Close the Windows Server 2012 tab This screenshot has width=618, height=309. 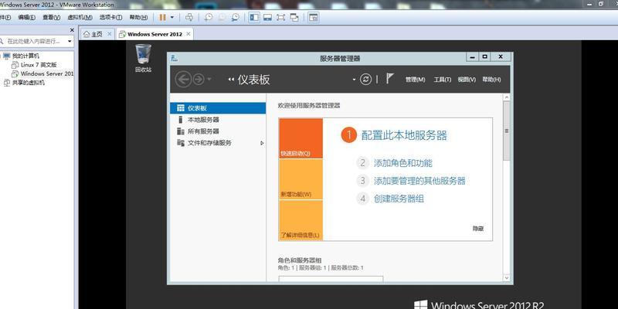coord(188,34)
